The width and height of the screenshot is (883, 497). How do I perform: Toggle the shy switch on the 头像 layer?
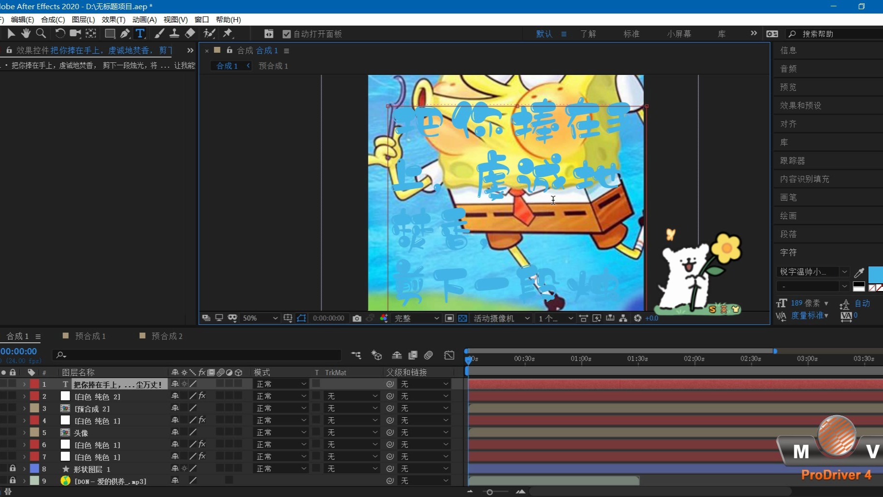pyautogui.click(x=175, y=432)
